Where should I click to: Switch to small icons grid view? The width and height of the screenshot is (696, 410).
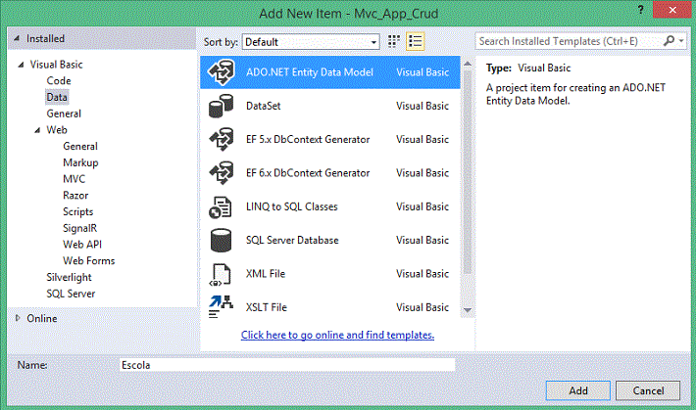[394, 42]
